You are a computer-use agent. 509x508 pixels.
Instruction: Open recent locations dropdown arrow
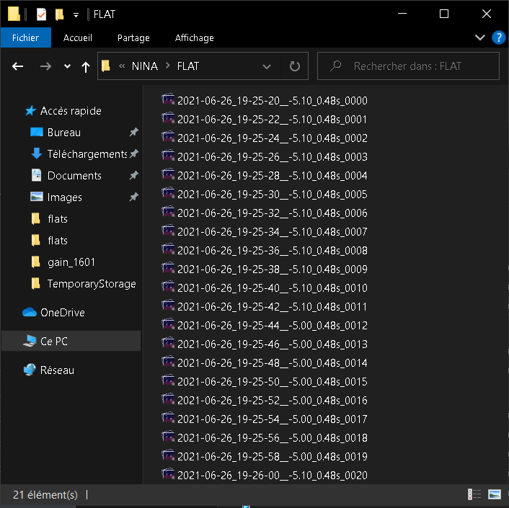[x=68, y=66]
